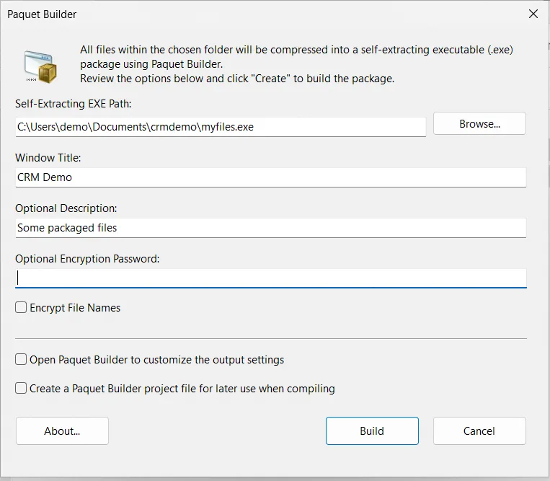Click the 'Optional Encryption Password:' label

pyautogui.click(x=87, y=259)
